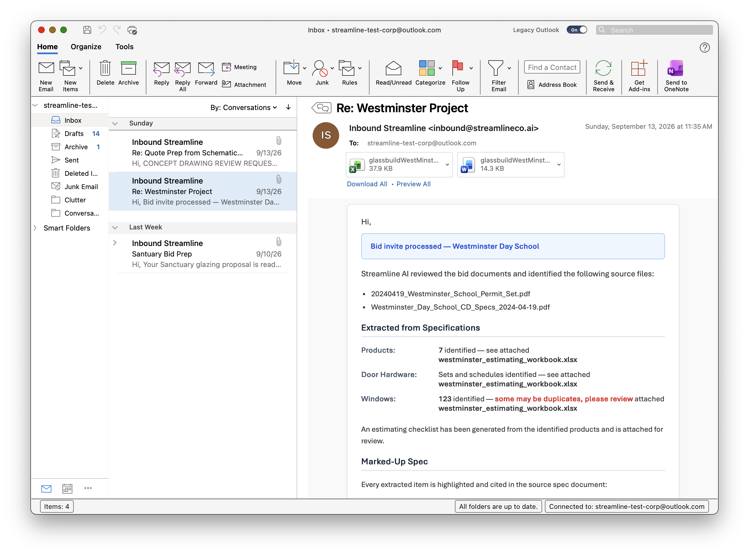749x555 pixels.
Task: Open the Word attachment glassbuildWestMinst 14.3 KB
Action: 510,165
